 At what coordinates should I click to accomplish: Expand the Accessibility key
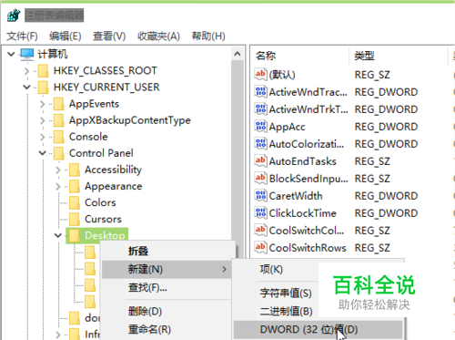point(58,170)
